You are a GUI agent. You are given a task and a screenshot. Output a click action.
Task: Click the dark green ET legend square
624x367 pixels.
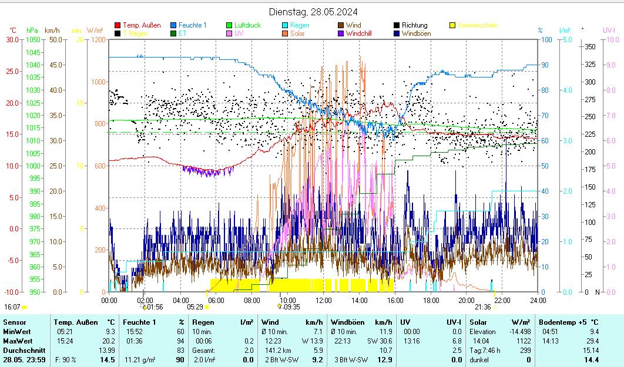173,34
